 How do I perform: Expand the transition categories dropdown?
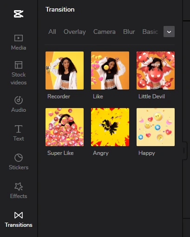coord(169,32)
